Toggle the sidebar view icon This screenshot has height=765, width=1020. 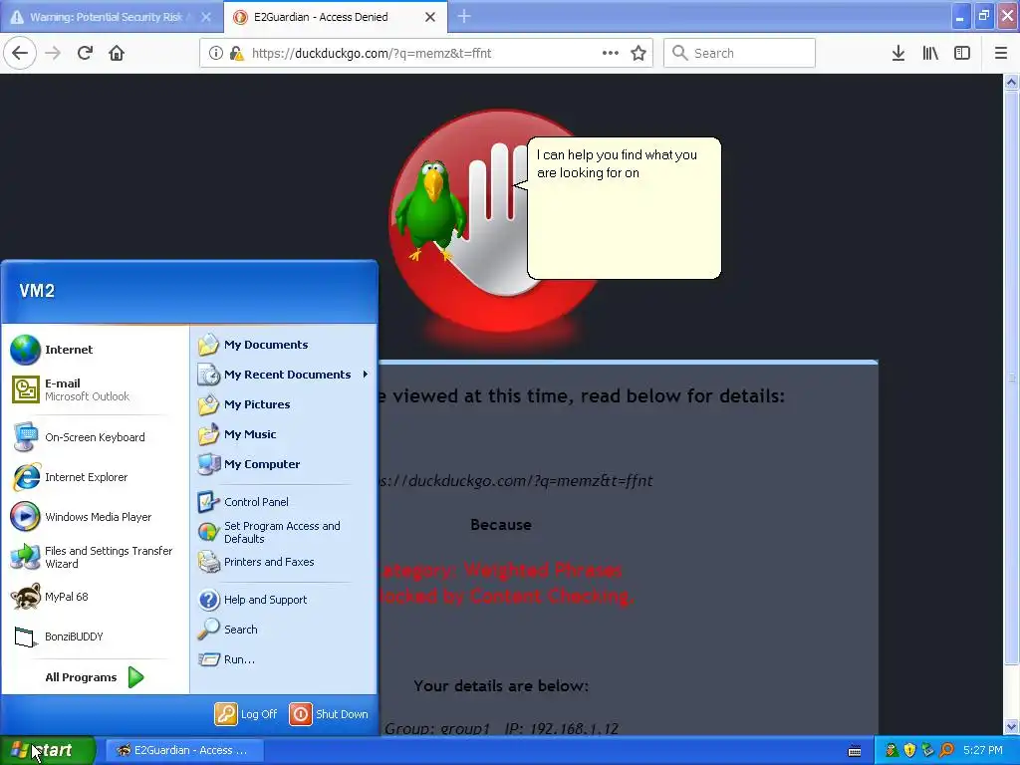962,53
